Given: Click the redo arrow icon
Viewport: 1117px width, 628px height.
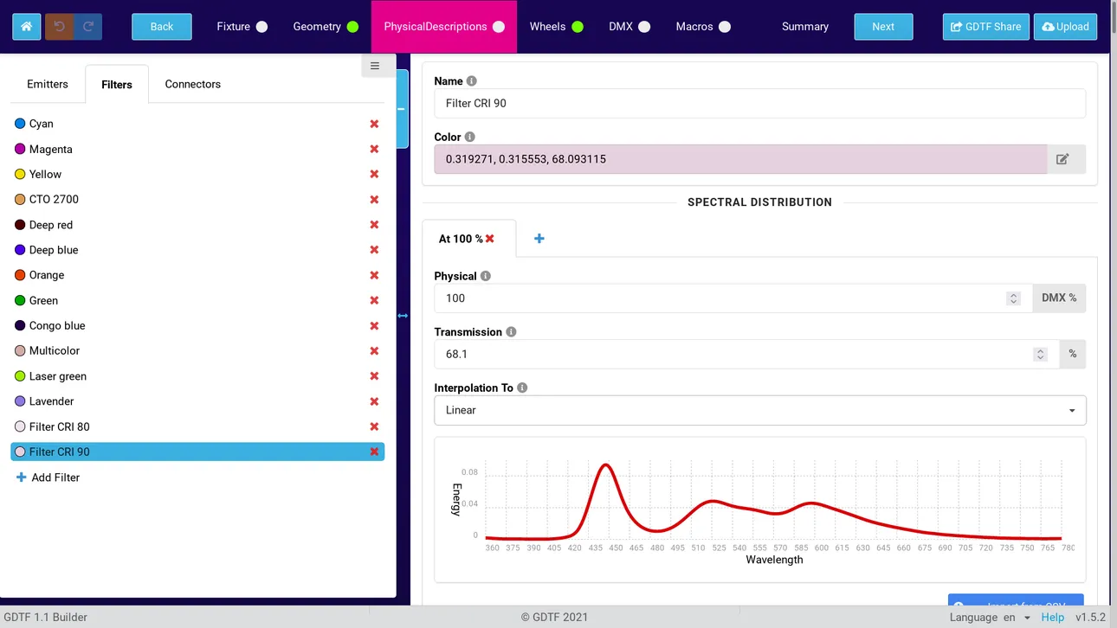Looking at the screenshot, I should point(88,27).
